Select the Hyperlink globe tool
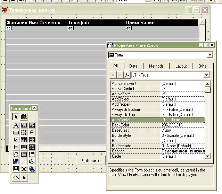Screen dimensions: 222x194 pyautogui.click(x=32, y=169)
